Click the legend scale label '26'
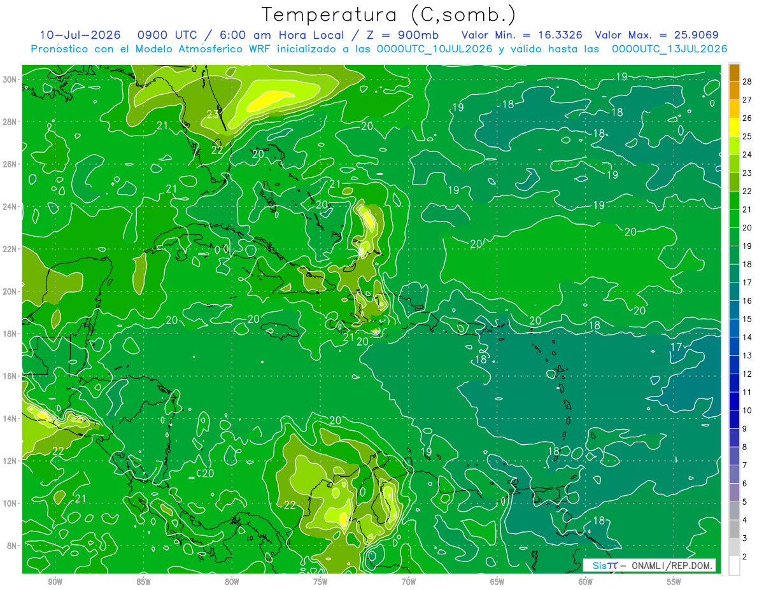Screen dimensions: 764x590 click(x=747, y=118)
